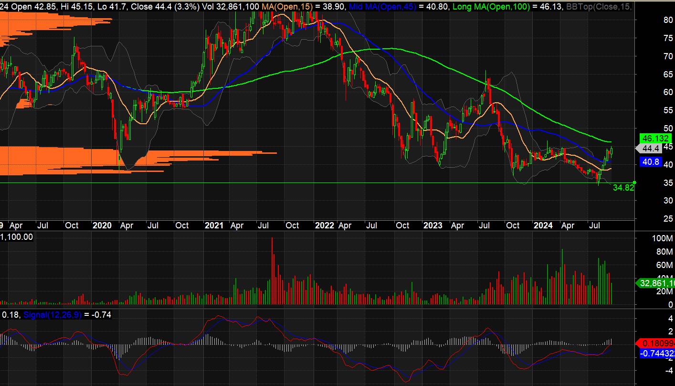This screenshot has height=386, width=675.
Task: Click the 2023 marker on the time axis
Action: coord(434,225)
